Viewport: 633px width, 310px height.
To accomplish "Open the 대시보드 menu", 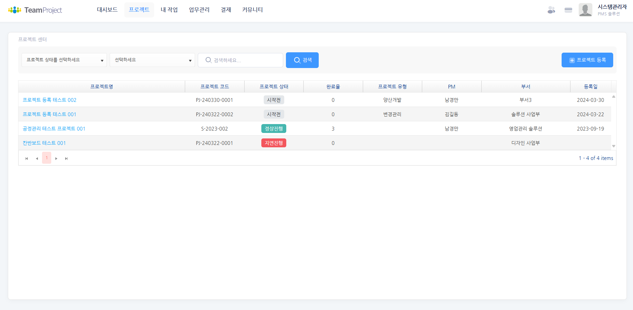I will tap(107, 10).
